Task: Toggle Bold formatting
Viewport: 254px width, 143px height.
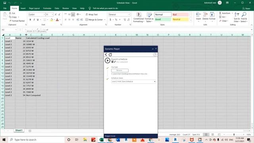Action: pos(30,19)
